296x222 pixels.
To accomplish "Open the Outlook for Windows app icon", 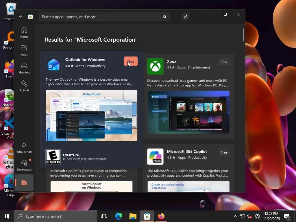I will [53, 64].
